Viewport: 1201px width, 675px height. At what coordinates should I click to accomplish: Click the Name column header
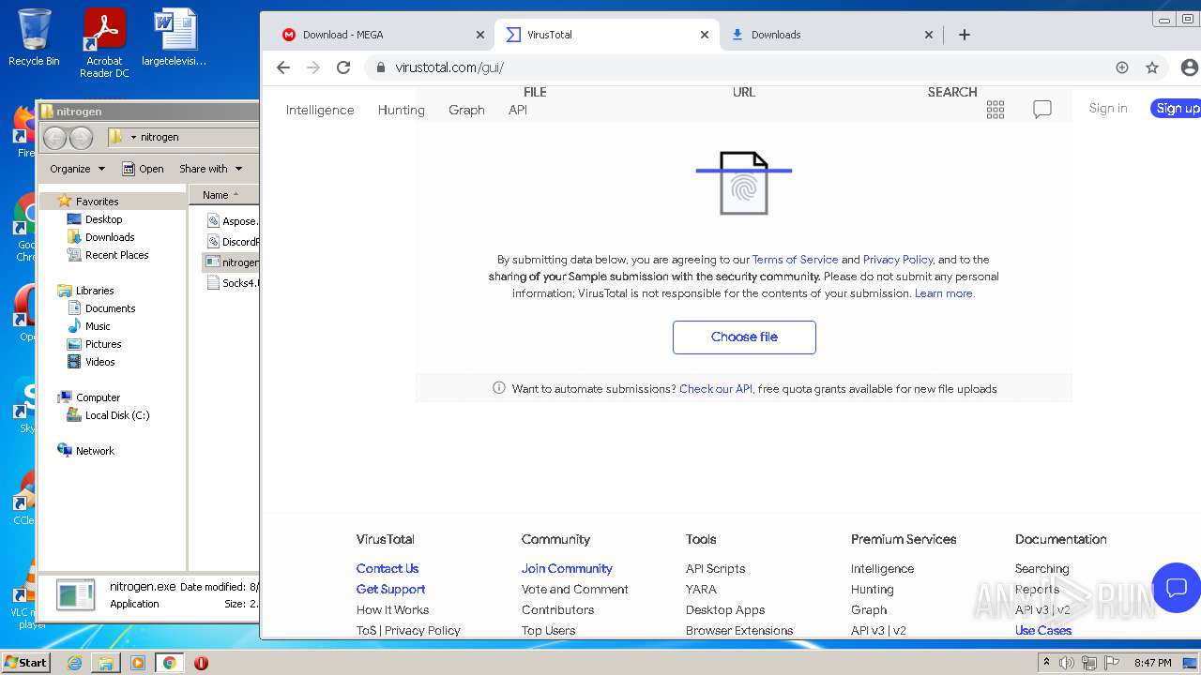pyautogui.click(x=223, y=195)
